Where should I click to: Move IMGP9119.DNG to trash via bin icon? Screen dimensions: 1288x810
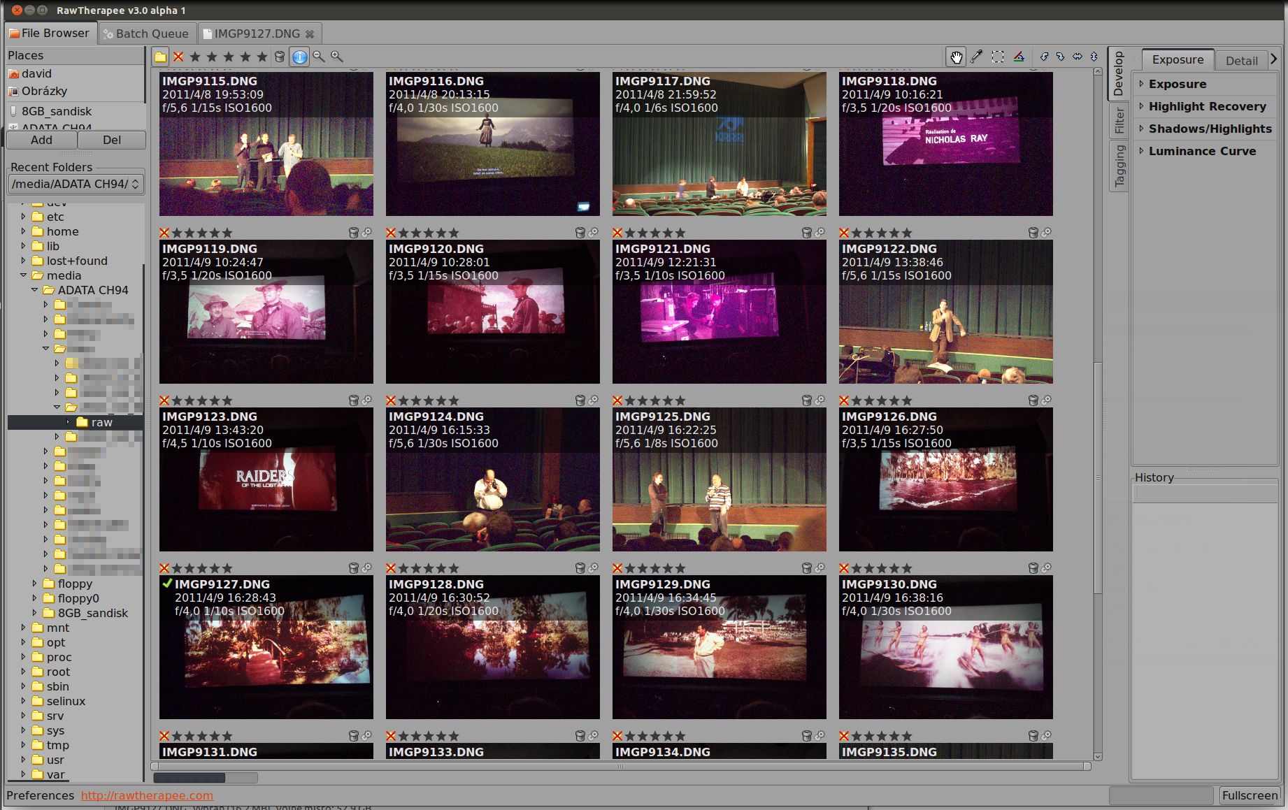pyautogui.click(x=354, y=233)
